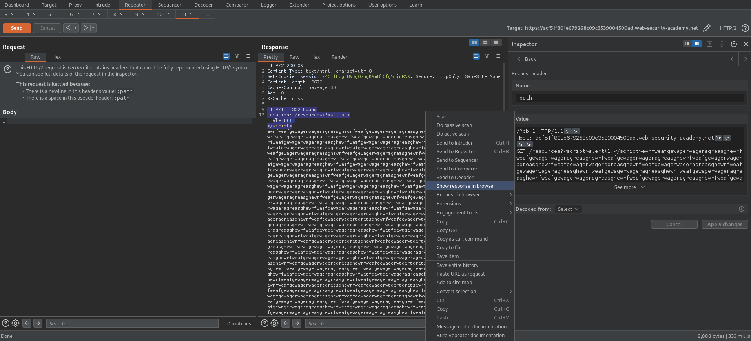Toggle non-printable characters in the Request editor
The height and width of the screenshot is (341, 751).
coord(237,56)
